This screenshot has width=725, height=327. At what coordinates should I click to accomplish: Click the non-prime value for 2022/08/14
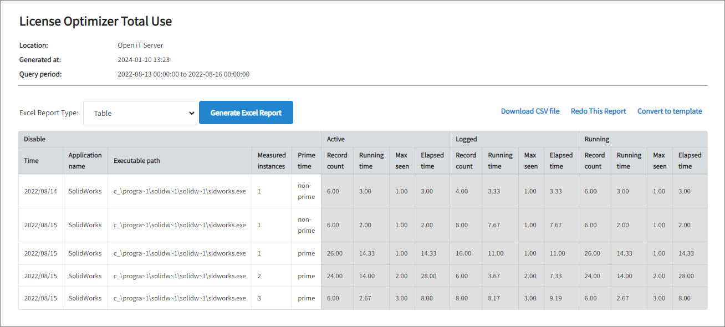tap(305, 191)
